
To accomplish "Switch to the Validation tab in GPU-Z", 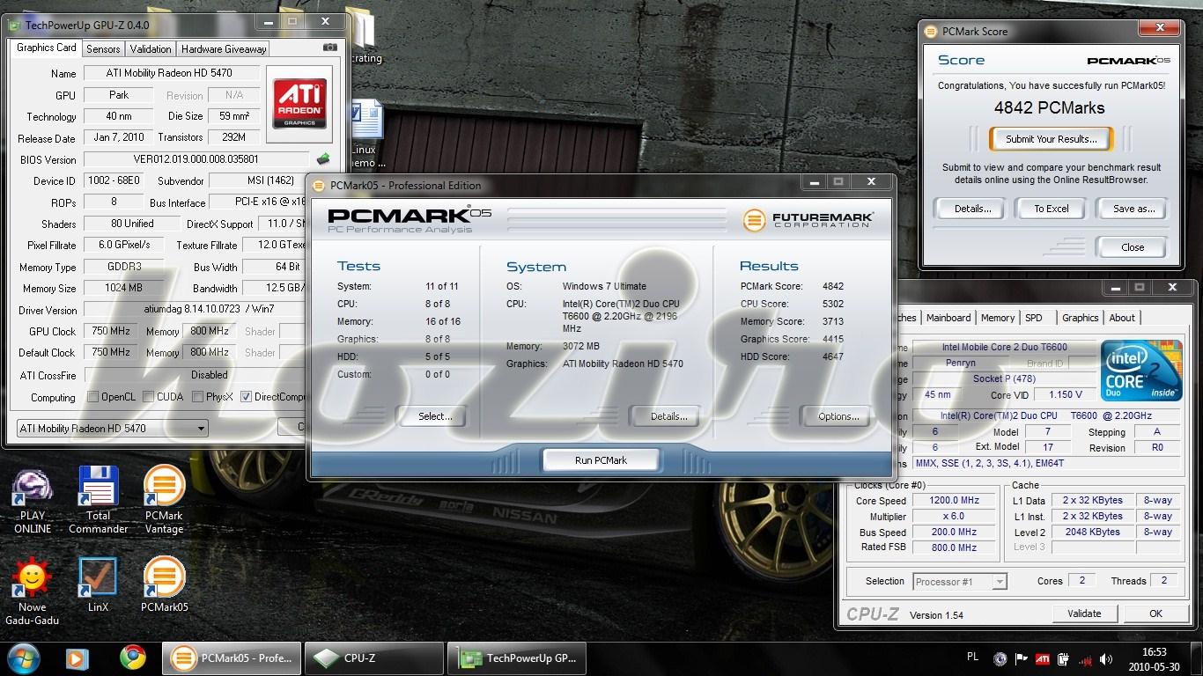I will pyautogui.click(x=151, y=49).
